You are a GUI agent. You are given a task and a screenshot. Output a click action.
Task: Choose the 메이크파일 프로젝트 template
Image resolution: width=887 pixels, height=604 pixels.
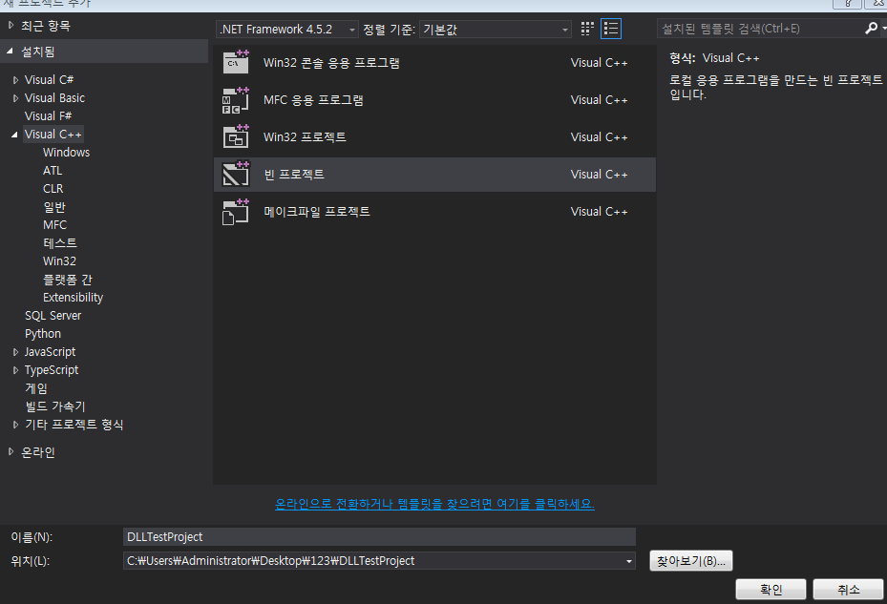pyautogui.click(x=434, y=212)
